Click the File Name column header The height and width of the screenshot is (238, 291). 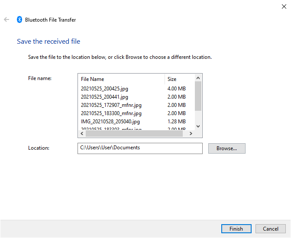click(x=121, y=79)
